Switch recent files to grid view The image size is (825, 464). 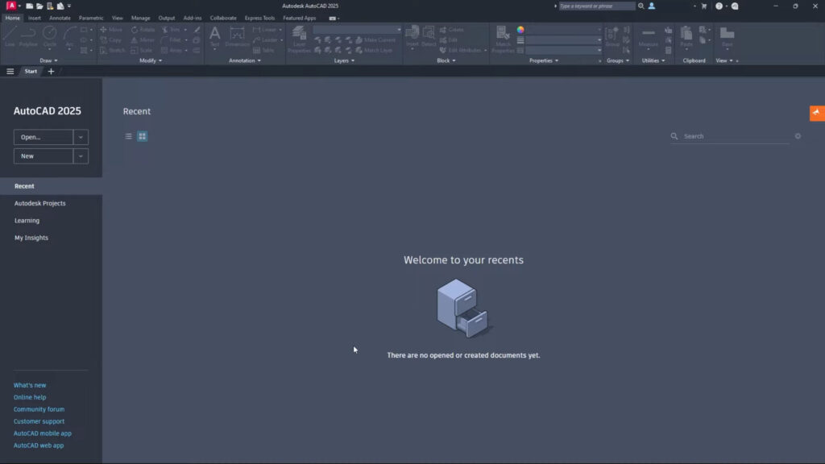click(x=142, y=136)
